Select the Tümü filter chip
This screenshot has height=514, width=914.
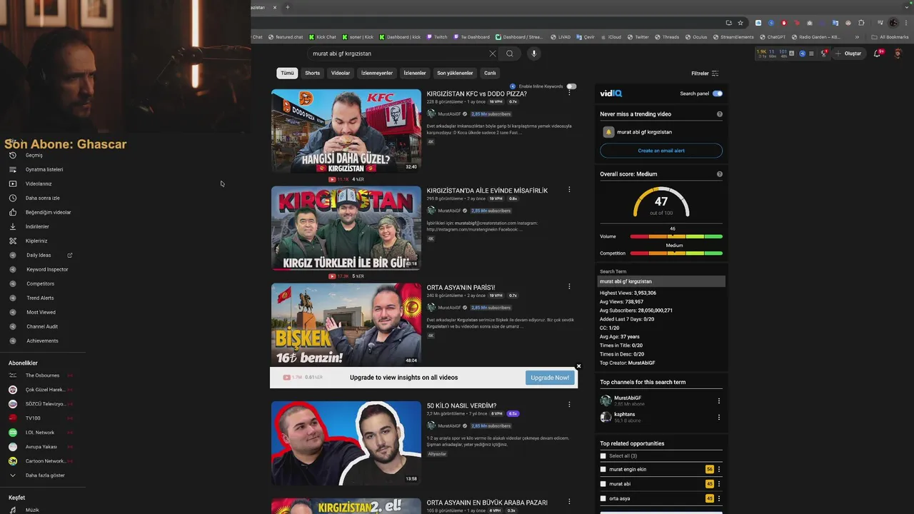click(287, 73)
